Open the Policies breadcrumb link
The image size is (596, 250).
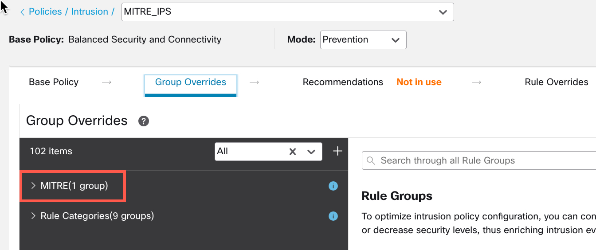tap(45, 12)
